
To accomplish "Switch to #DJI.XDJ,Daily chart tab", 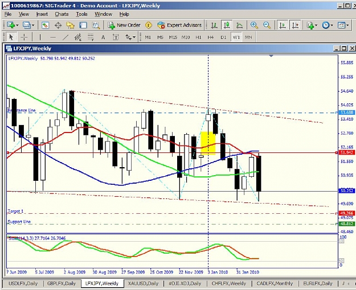I will (185, 283).
